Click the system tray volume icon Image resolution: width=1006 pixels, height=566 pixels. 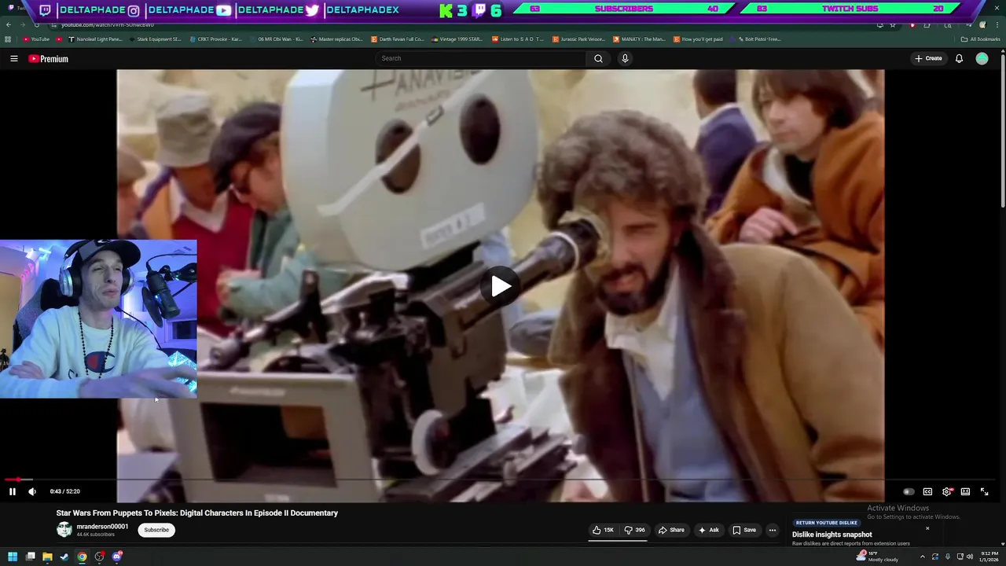(970, 557)
